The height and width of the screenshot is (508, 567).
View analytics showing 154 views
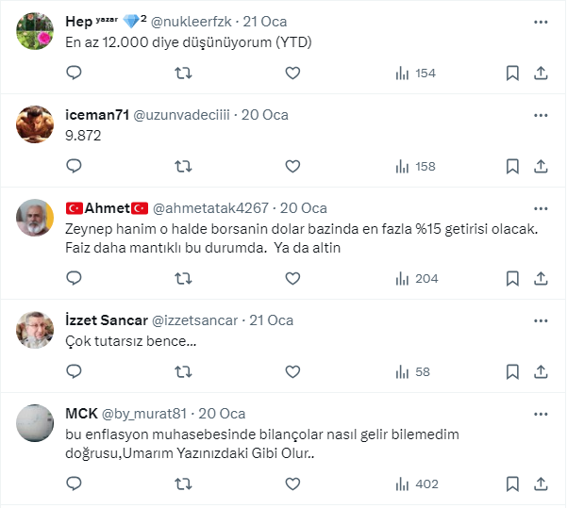415,73
